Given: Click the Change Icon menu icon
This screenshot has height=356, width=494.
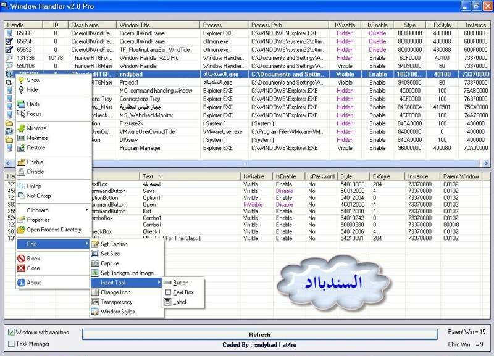Looking at the screenshot, I should pyautogui.click(x=95, y=292).
